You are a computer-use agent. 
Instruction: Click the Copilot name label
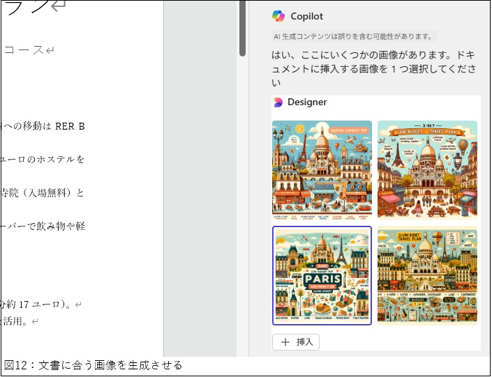[x=306, y=16]
